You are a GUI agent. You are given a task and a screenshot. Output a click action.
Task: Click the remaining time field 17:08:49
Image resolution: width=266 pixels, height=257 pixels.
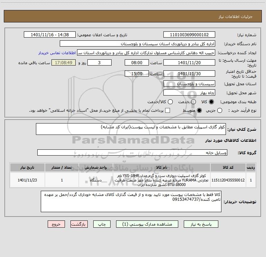click(64, 62)
